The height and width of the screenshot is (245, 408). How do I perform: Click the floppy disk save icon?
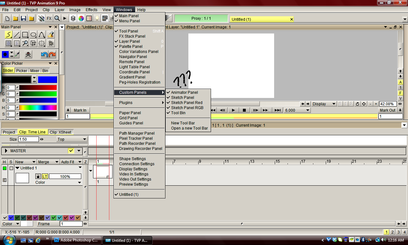click(23, 19)
